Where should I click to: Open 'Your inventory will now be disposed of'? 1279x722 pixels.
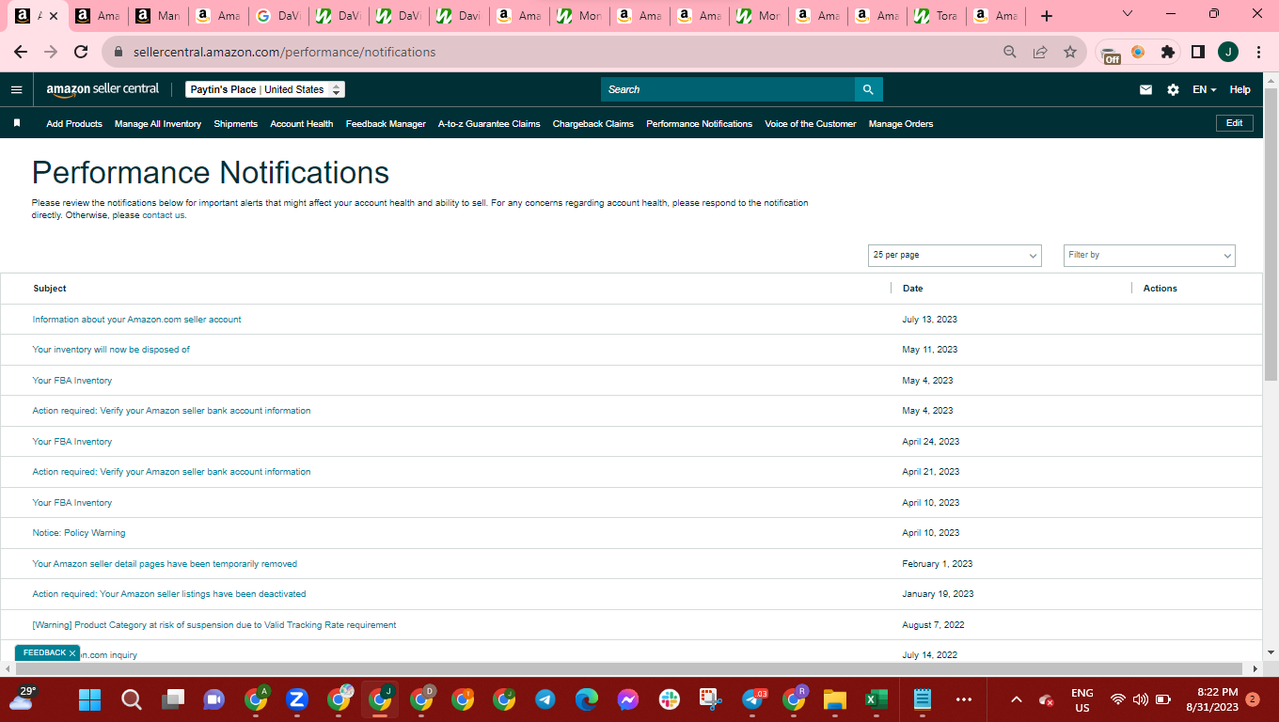click(x=111, y=350)
